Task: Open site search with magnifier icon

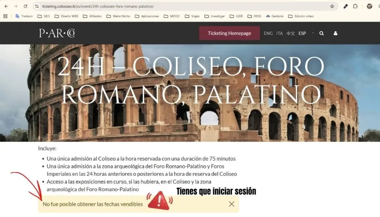Action: click(322, 33)
